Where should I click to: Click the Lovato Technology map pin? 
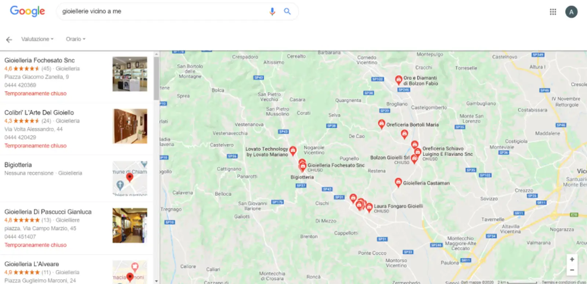(293, 150)
